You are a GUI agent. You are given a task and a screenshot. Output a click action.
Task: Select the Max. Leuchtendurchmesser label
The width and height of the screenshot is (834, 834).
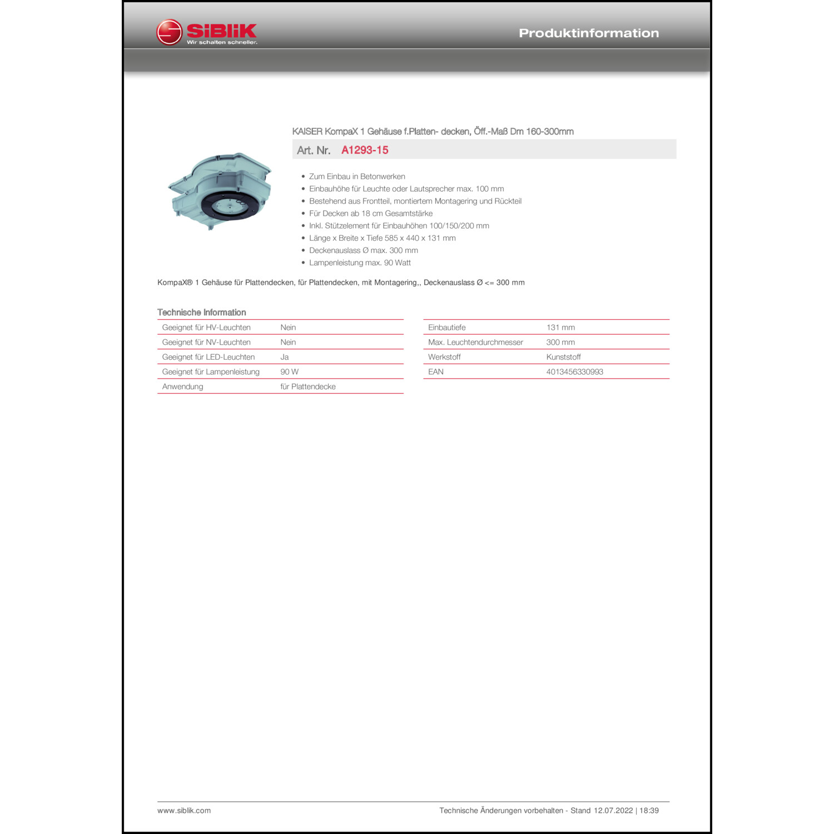[x=475, y=342]
